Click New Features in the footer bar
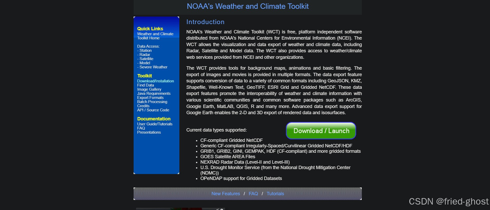 coord(226,194)
